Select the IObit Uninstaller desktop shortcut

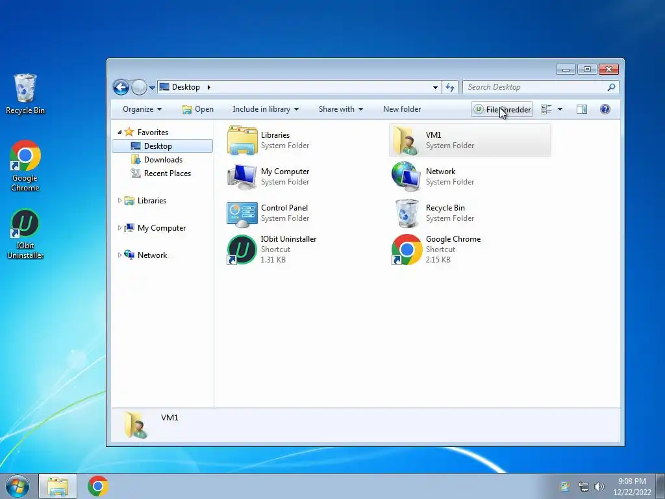pos(25,234)
